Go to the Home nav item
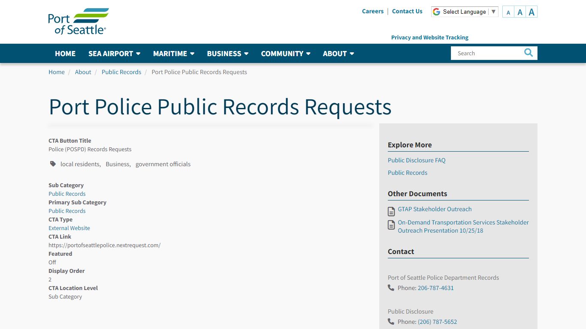The height and width of the screenshot is (329, 586). click(65, 54)
